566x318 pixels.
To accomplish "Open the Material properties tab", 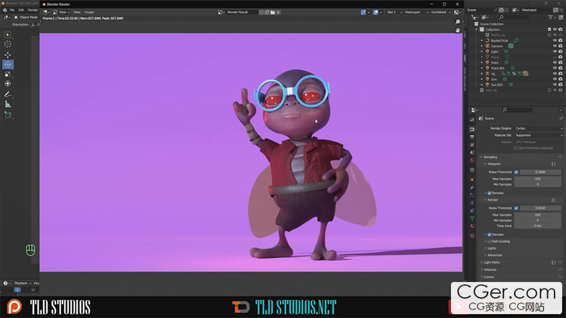I will [472, 226].
